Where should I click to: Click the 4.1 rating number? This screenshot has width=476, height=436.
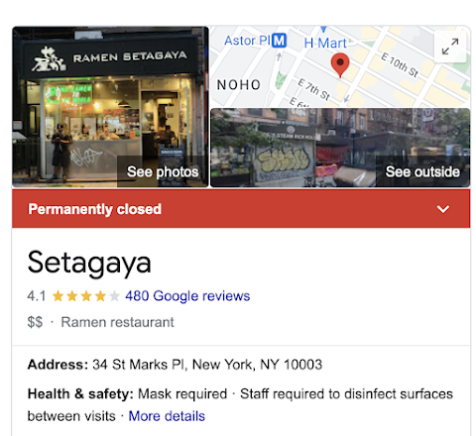37,296
